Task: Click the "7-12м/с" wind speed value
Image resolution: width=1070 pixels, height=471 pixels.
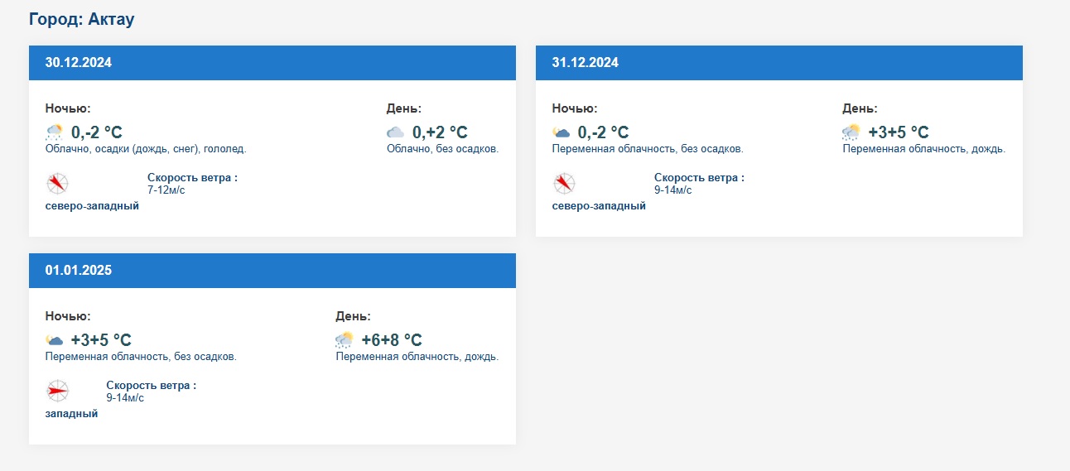Action: pyautogui.click(x=166, y=190)
